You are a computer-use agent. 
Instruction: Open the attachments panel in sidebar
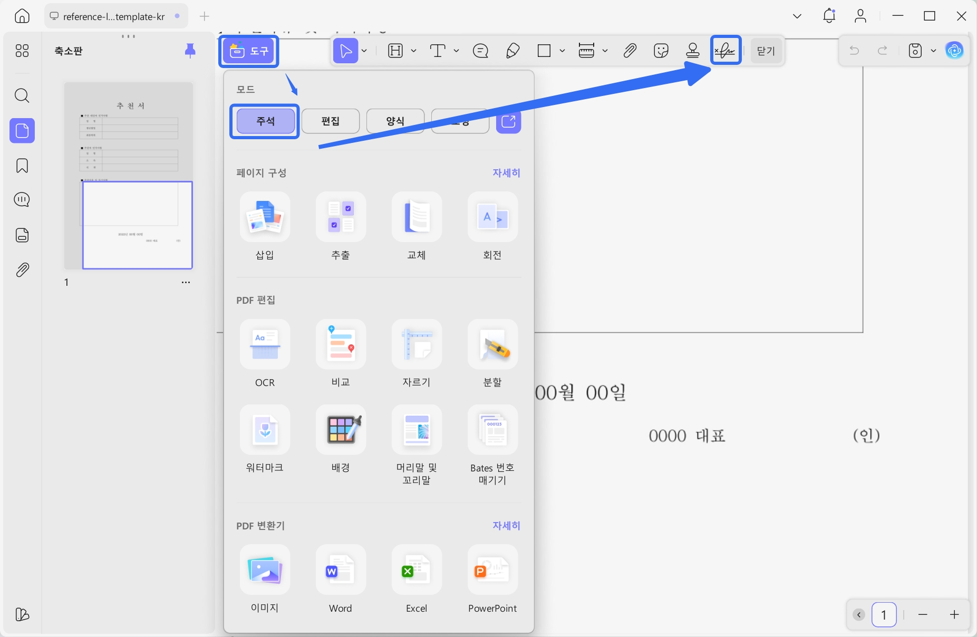point(22,270)
